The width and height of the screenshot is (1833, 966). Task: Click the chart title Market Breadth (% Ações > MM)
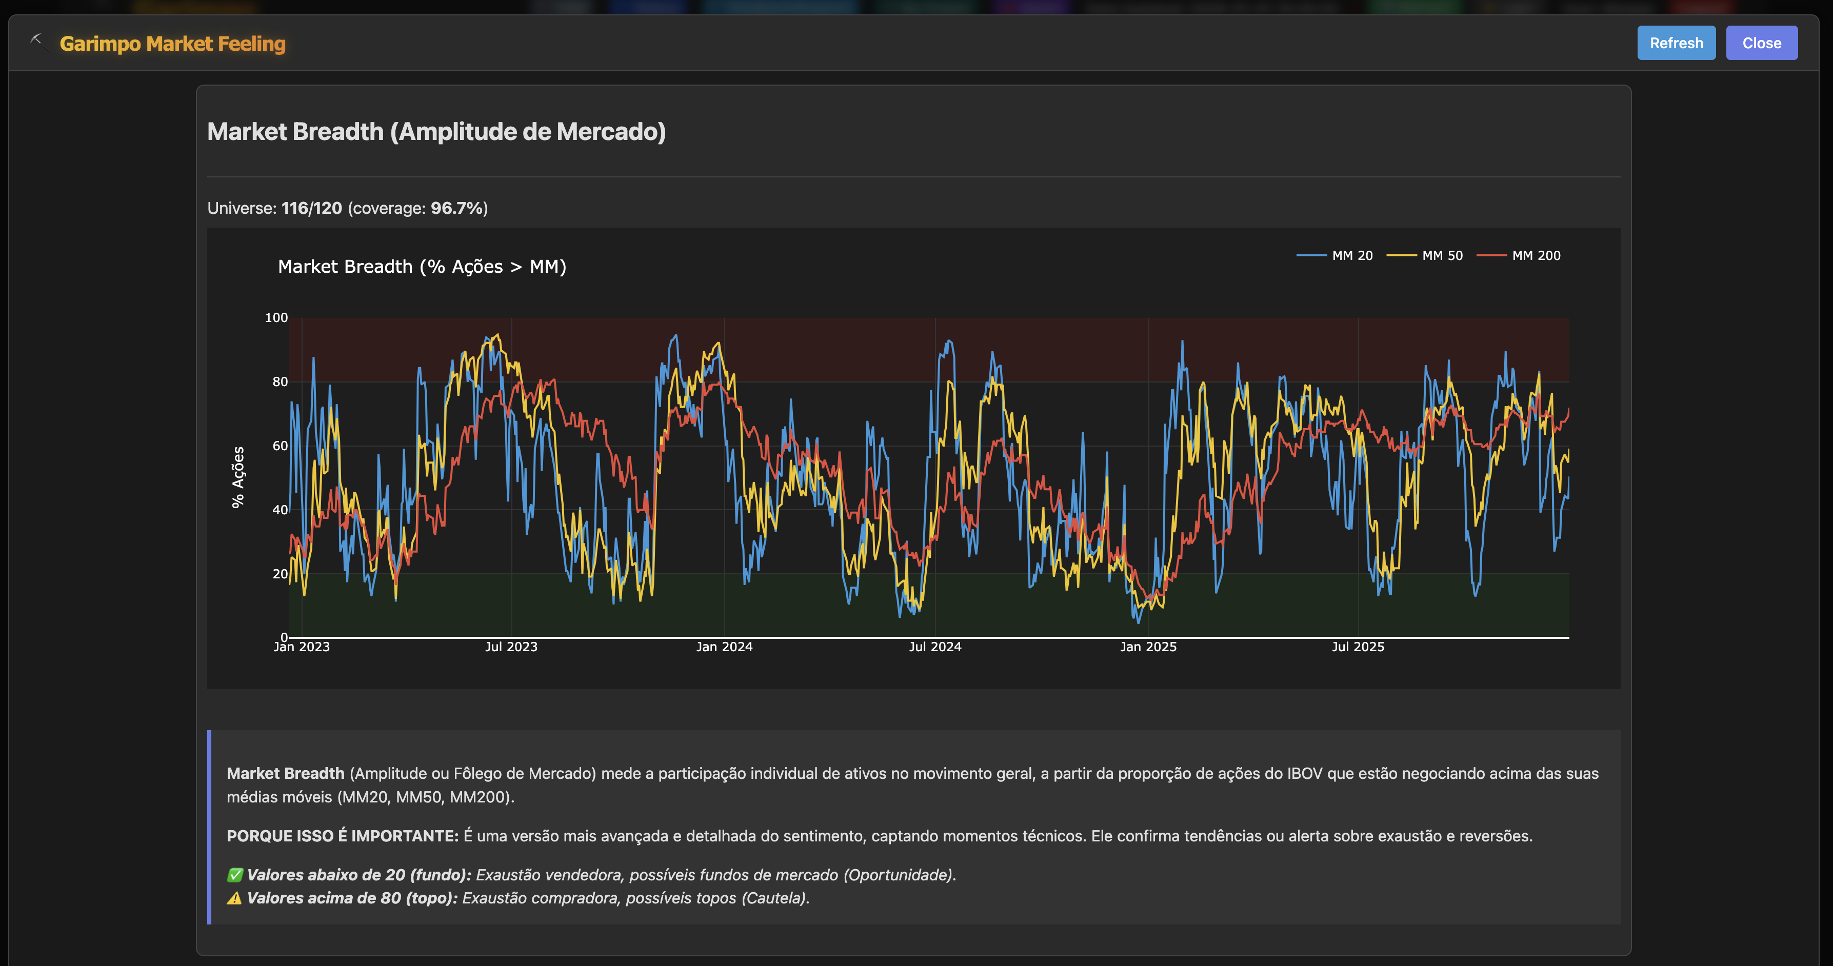coord(422,267)
